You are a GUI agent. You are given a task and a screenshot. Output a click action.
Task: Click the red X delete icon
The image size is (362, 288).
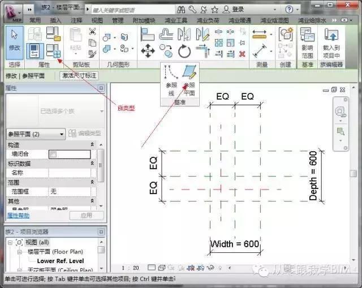pos(242,54)
